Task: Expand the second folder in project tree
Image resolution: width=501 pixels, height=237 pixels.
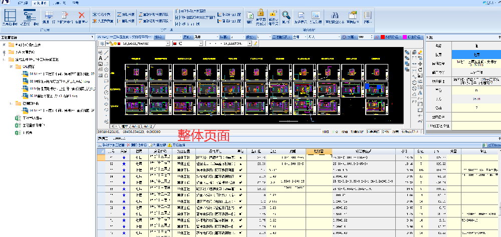Action: pos(4,52)
